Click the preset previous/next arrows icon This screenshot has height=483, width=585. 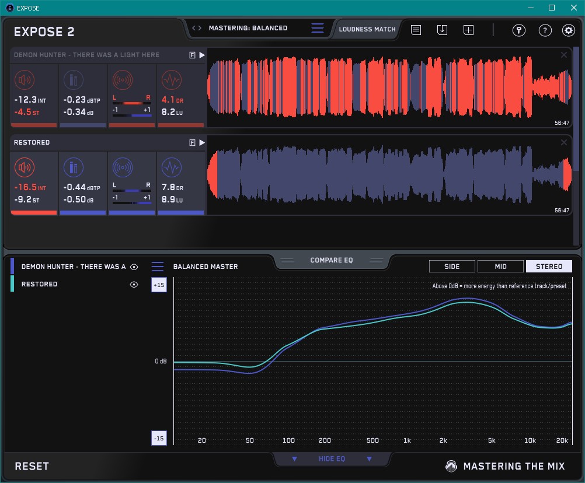click(197, 28)
